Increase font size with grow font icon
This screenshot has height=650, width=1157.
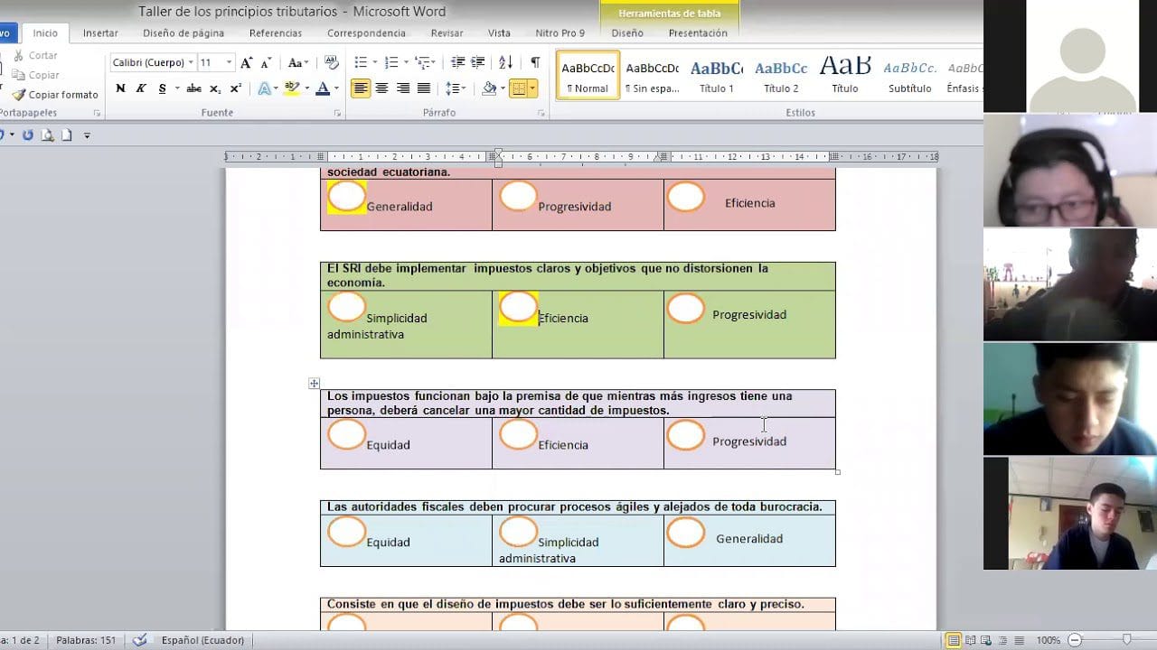point(246,62)
